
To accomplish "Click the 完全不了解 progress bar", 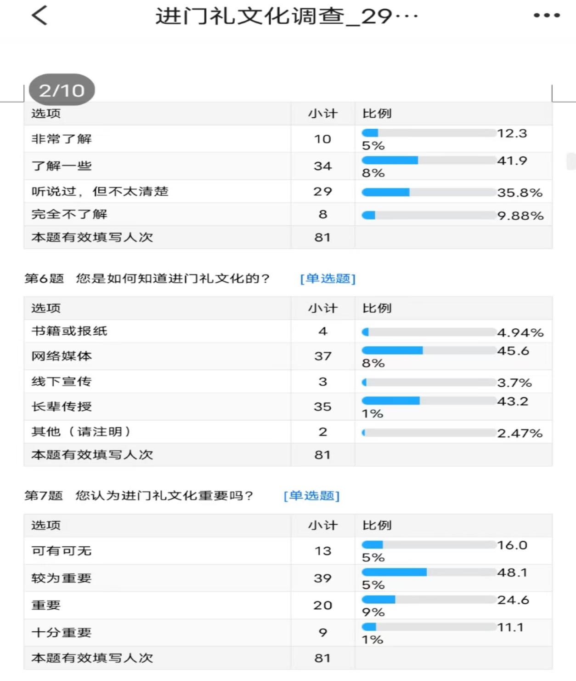I will [429, 215].
